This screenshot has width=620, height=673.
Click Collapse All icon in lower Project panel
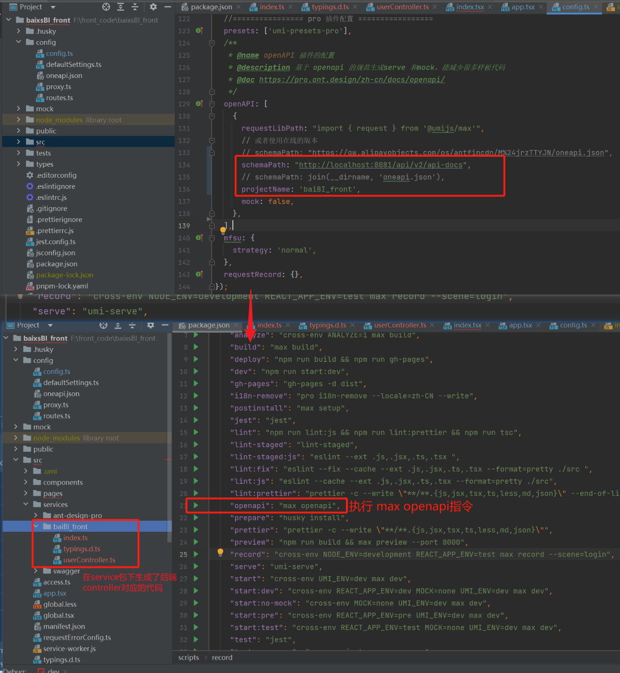[x=132, y=325]
